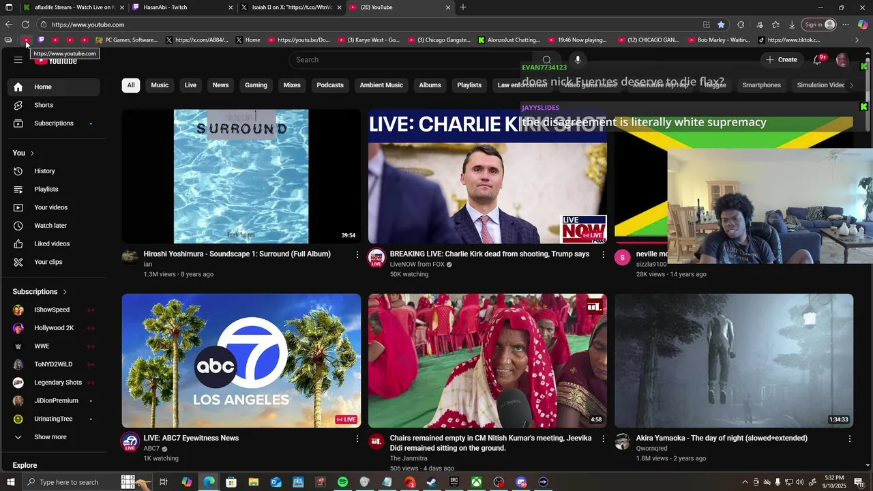The height and width of the screenshot is (491, 873).
Task: Open browser downloads icon
Action: [x=792, y=25]
